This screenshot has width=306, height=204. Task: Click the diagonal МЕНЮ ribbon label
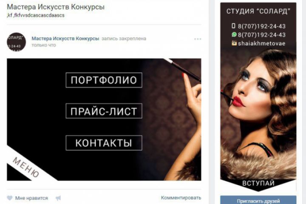[x=26, y=167]
